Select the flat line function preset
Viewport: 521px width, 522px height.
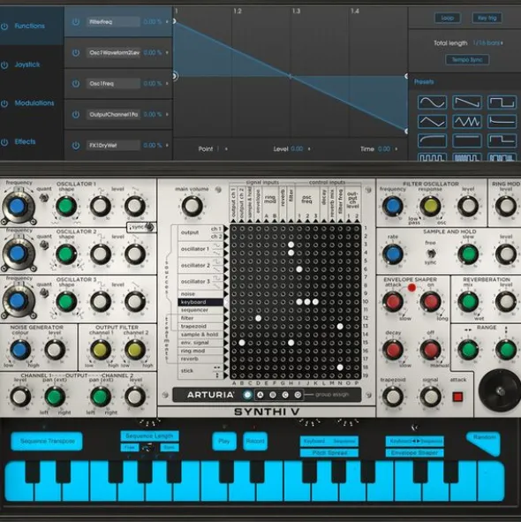467,140
